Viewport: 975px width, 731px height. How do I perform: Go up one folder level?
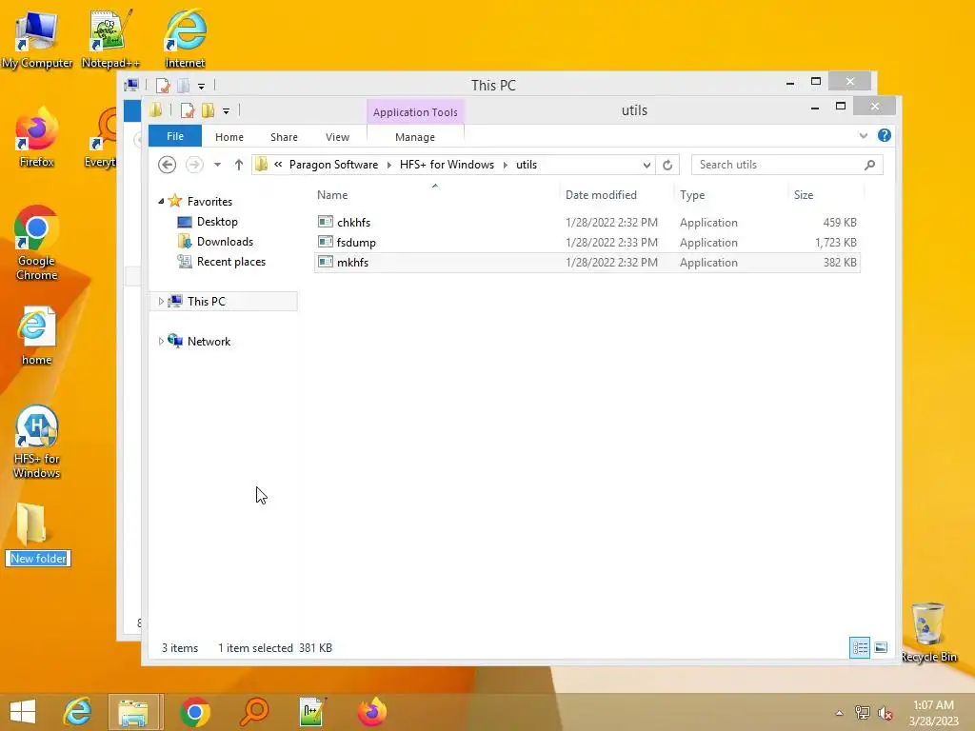239,165
